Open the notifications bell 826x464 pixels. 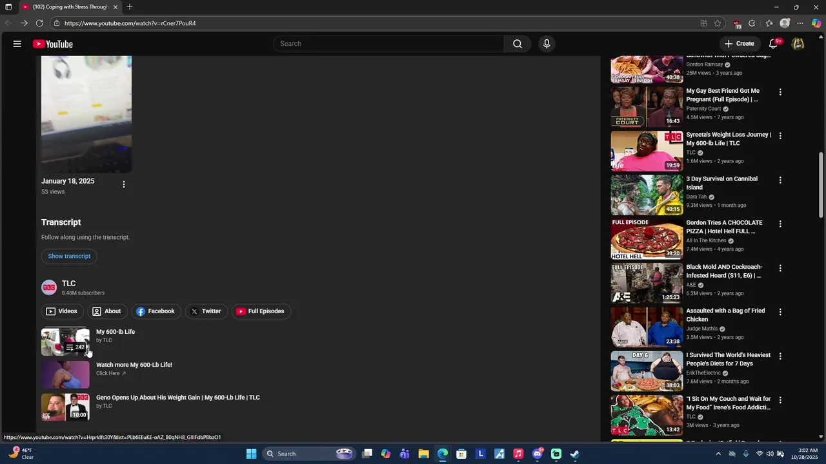[773, 44]
